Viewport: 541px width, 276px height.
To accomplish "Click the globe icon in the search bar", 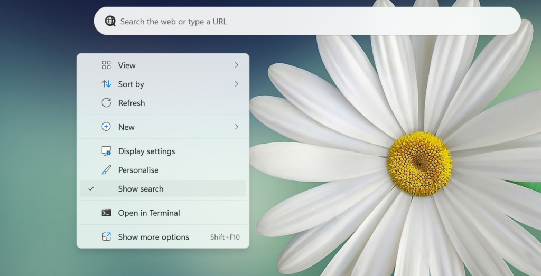I will point(110,21).
